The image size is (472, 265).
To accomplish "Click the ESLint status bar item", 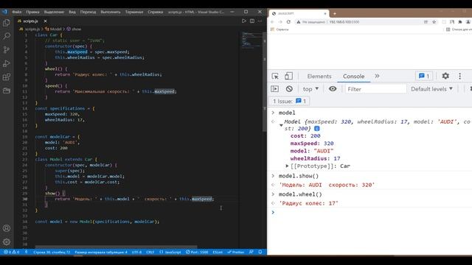I will point(218,252).
